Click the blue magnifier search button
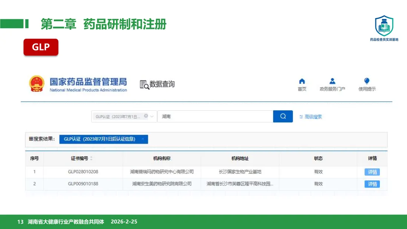The width and height of the screenshot is (407, 229). (x=283, y=116)
